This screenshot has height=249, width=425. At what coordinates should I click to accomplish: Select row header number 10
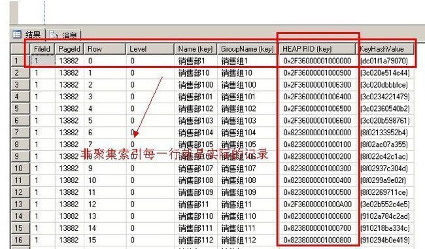pyautogui.click(x=20, y=168)
